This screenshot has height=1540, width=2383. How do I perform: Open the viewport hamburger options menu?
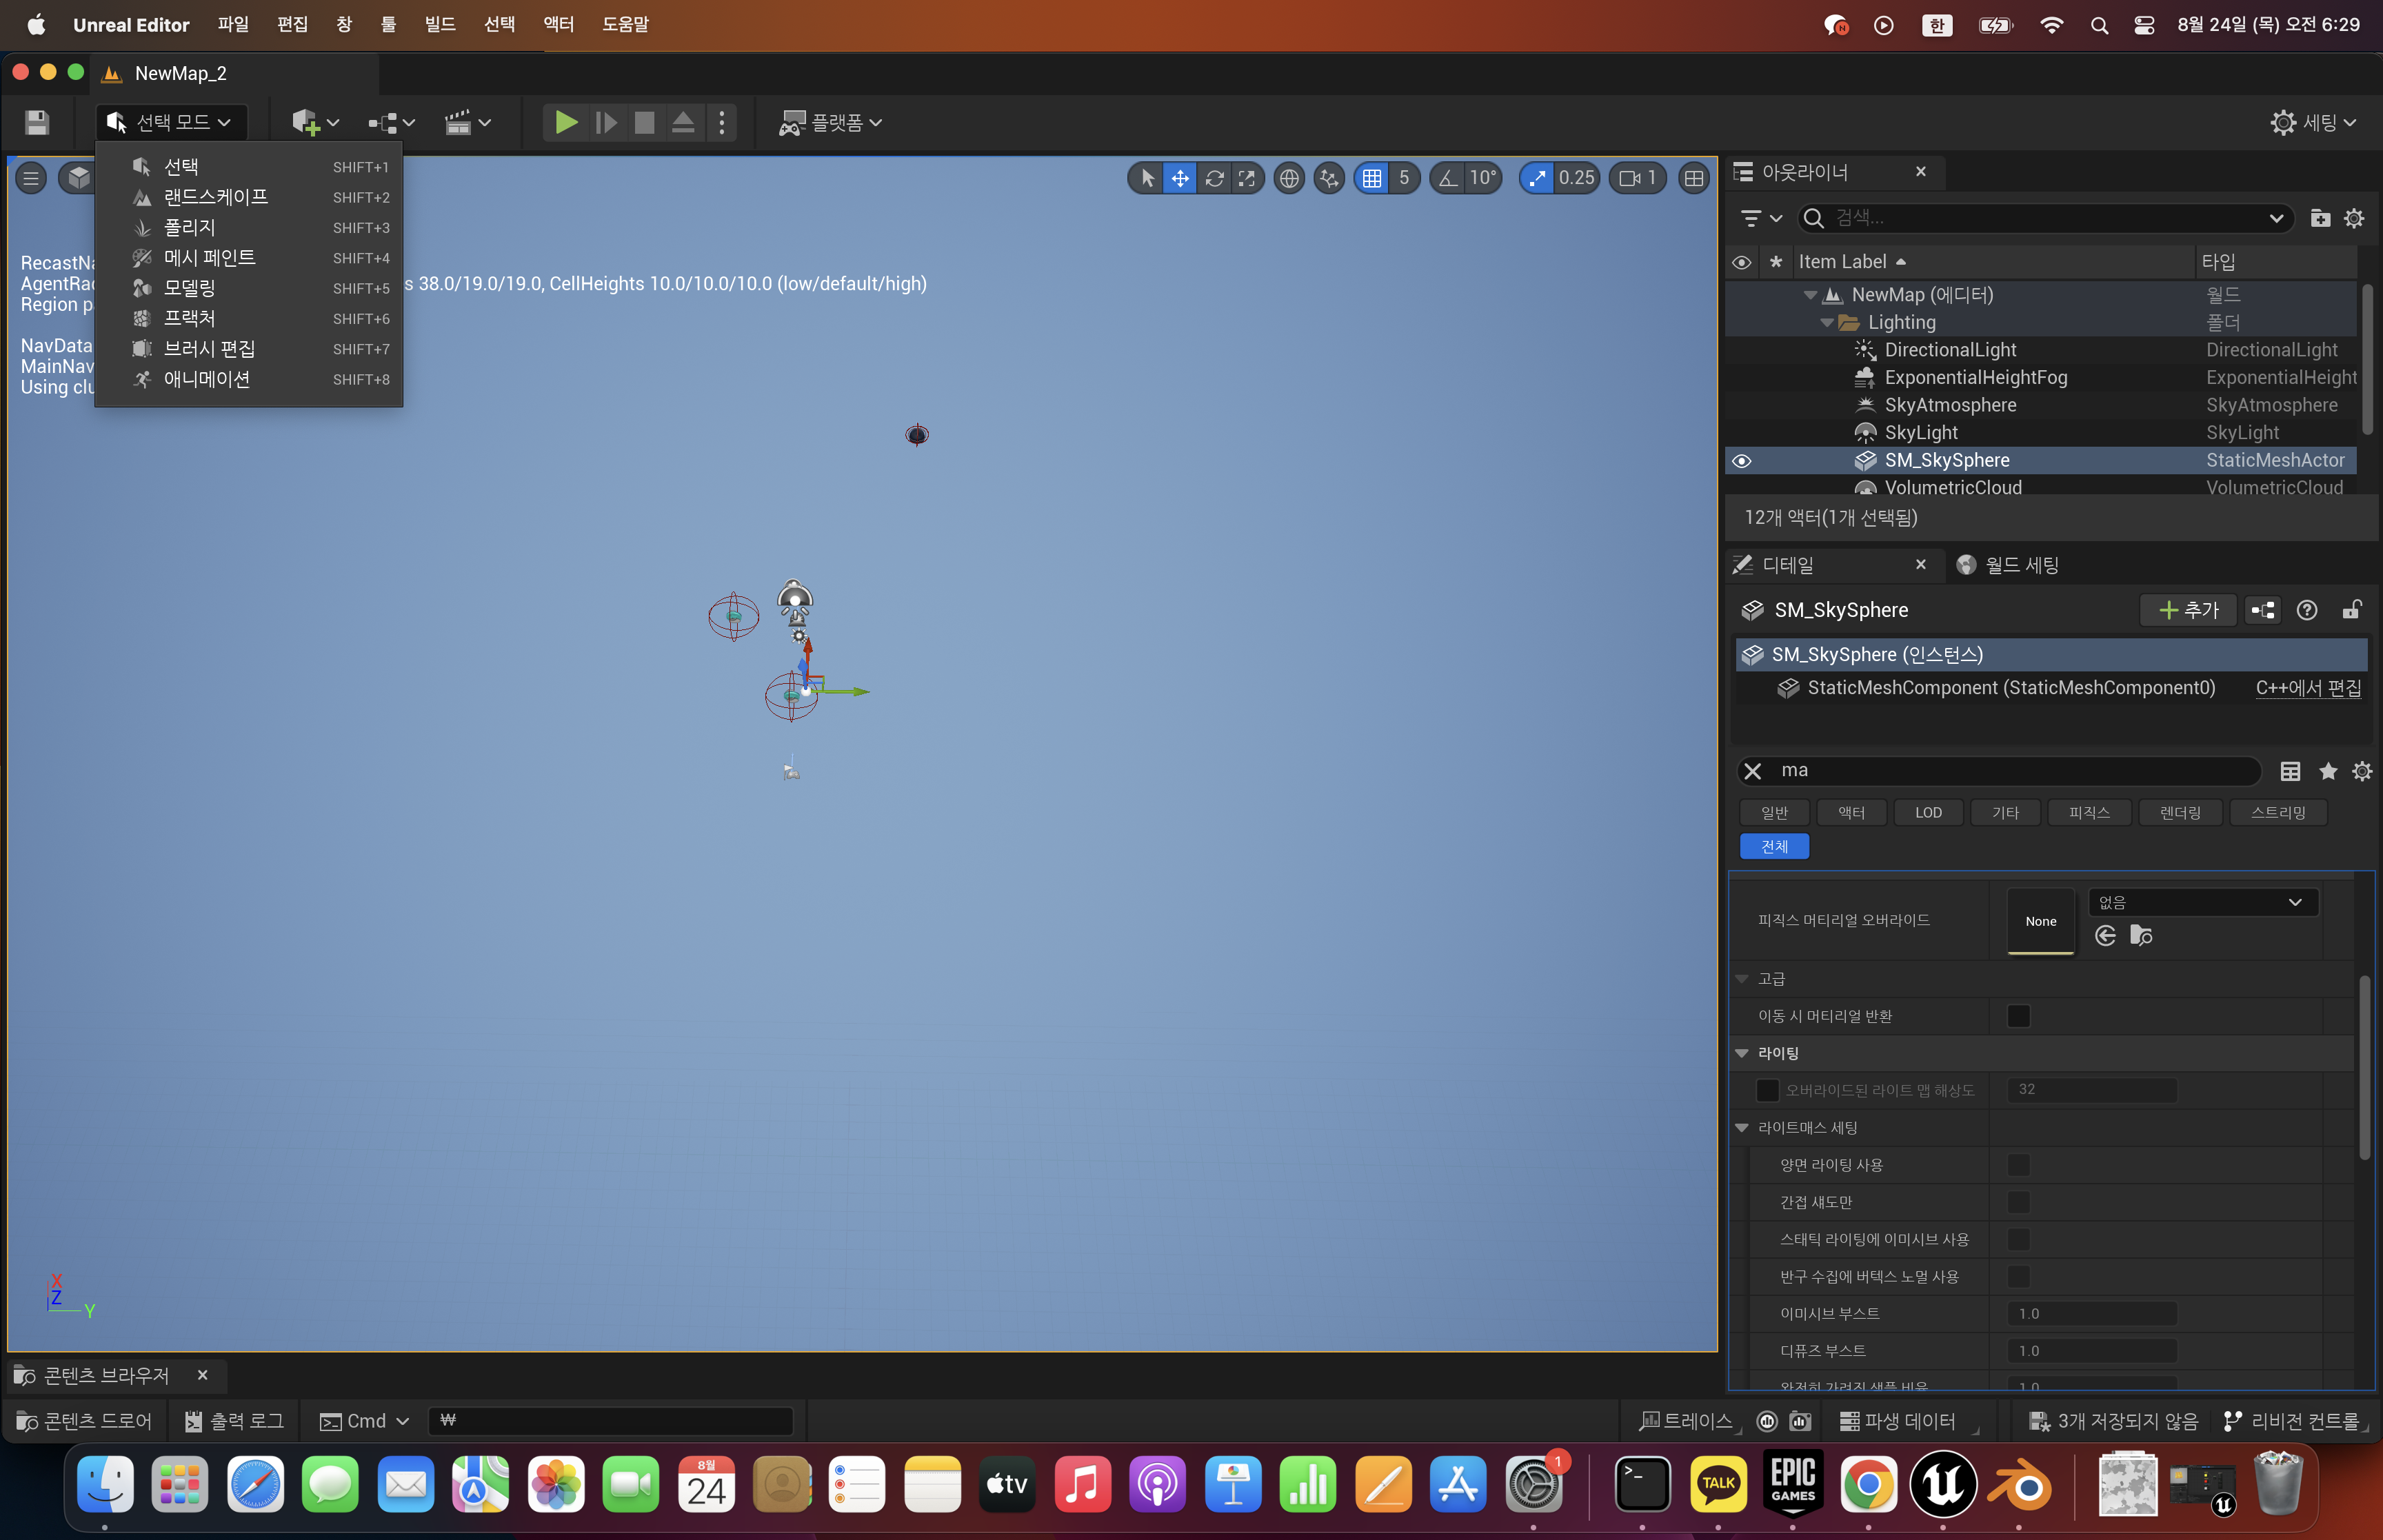pos(31,178)
